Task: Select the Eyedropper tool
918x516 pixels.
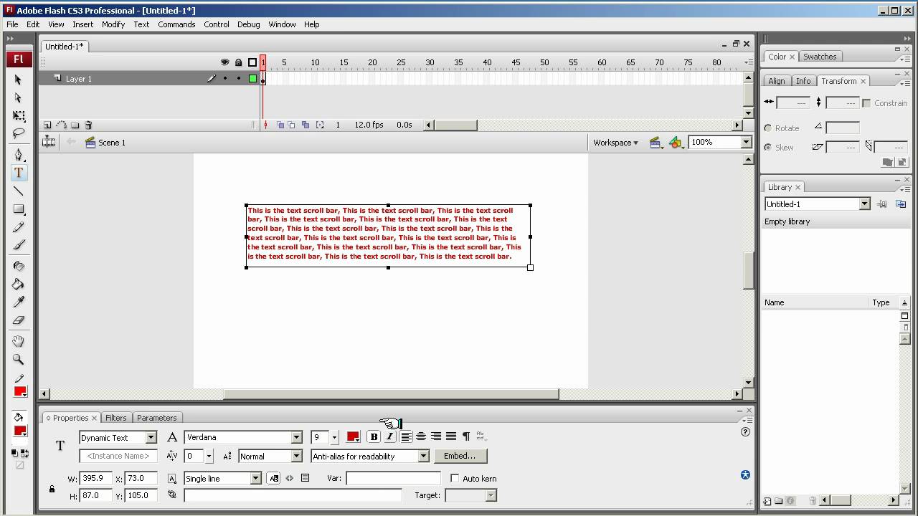Action: 19,302
